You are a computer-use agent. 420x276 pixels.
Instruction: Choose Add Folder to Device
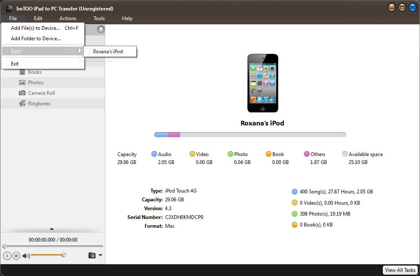pos(43,39)
